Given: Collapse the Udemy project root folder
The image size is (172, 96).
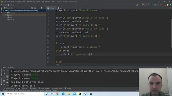Looking at the screenshot, I should (4, 11).
